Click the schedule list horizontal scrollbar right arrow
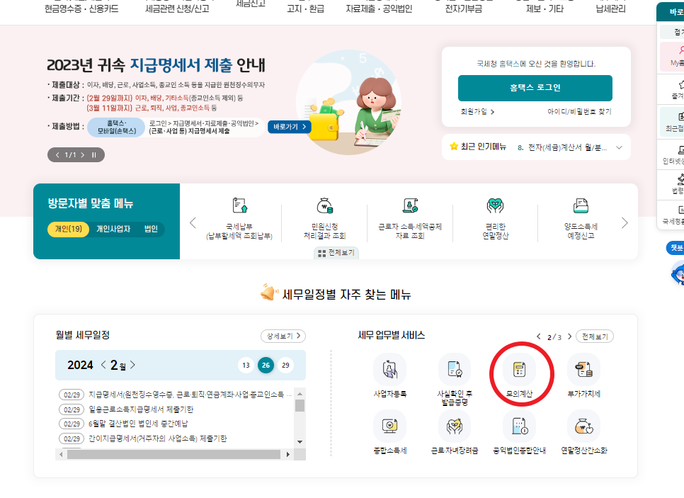684x498 pixels. pos(288,454)
